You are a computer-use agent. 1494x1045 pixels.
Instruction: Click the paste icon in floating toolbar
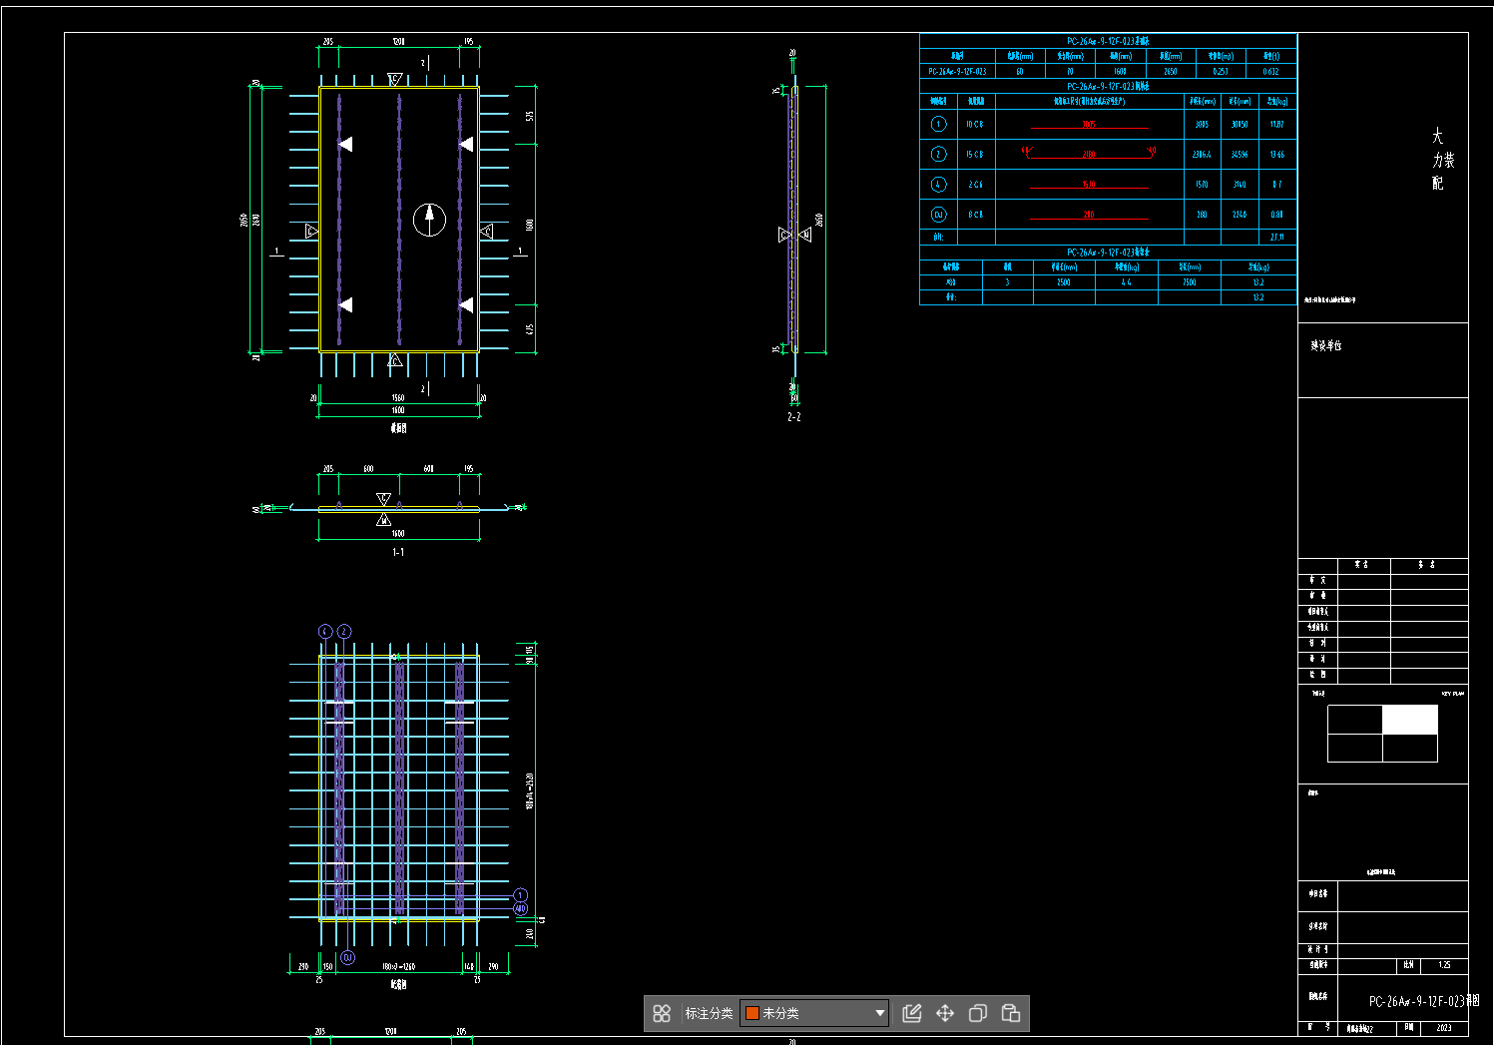click(x=1011, y=1013)
